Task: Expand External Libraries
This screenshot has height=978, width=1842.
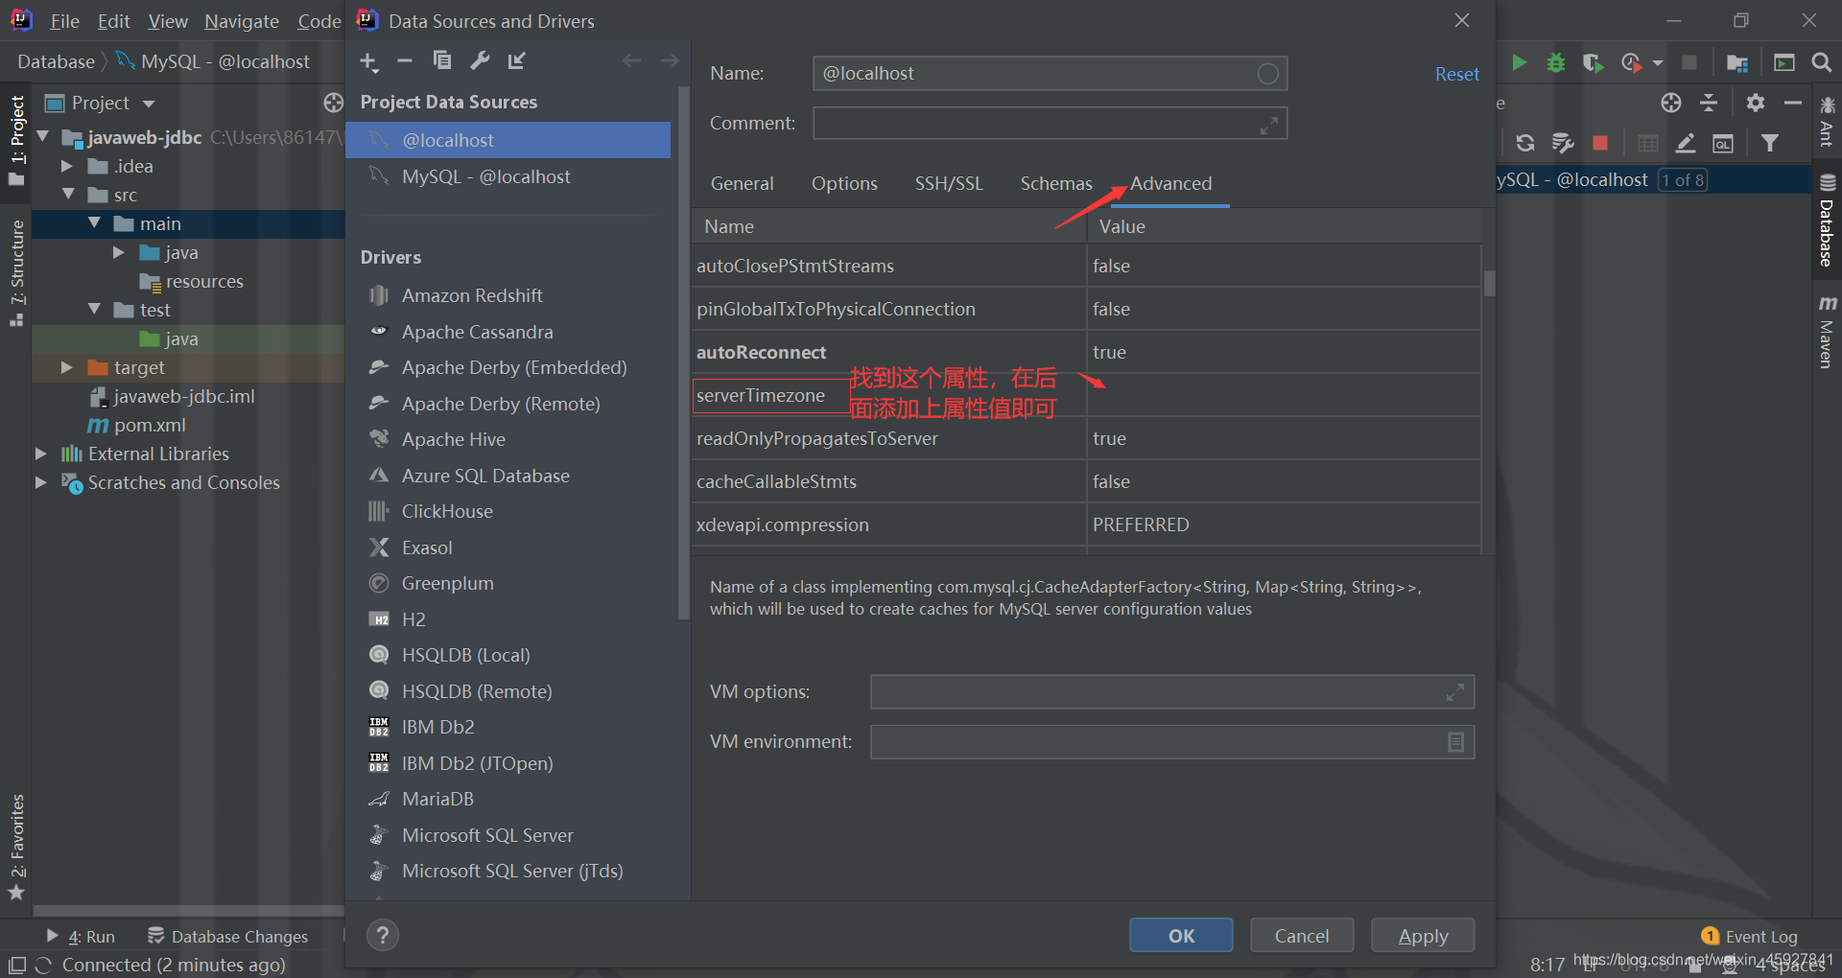Action: [x=41, y=454]
